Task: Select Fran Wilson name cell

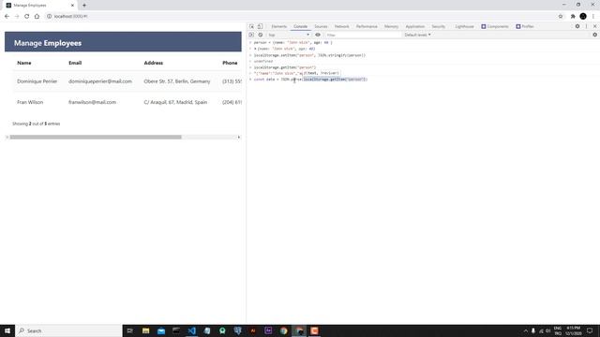Action: coord(30,102)
